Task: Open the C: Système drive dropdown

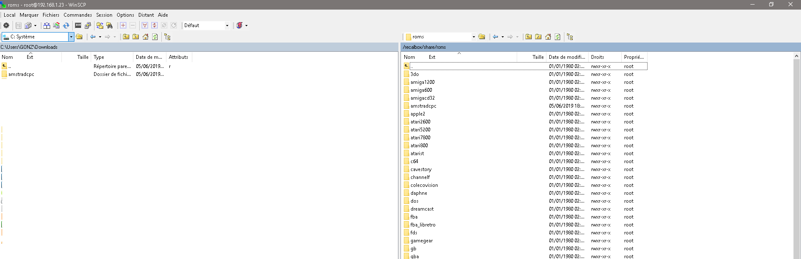Action: click(x=71, y=37)
